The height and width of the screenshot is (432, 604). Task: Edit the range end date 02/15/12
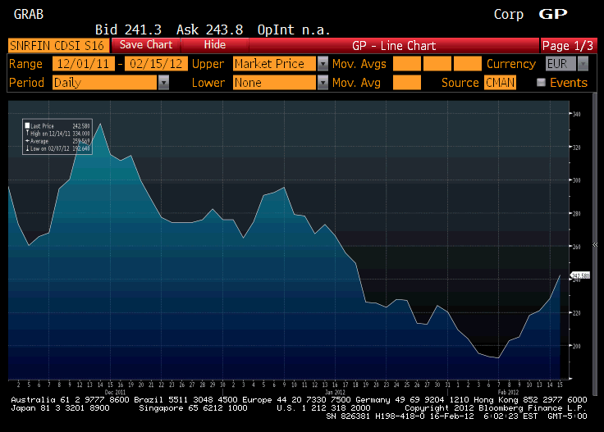156,63
